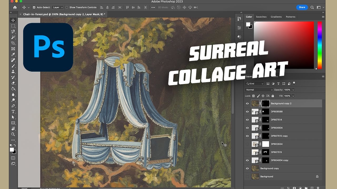Hide the DP807514 layer

247,120
